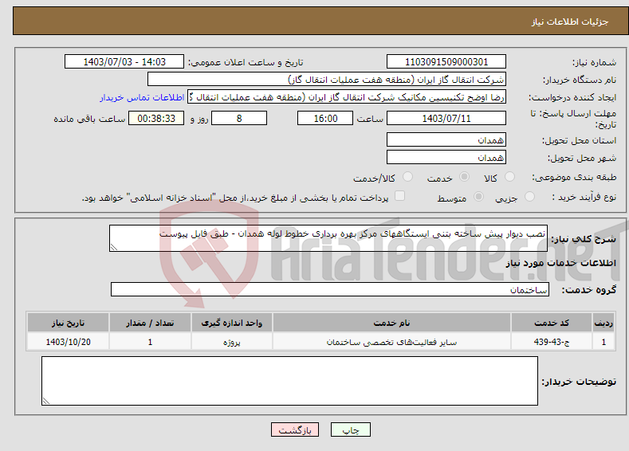Viewport: 629px width, 451px height.
Task: Click the تاریخ نیاز column header
Action: (69, 323)
